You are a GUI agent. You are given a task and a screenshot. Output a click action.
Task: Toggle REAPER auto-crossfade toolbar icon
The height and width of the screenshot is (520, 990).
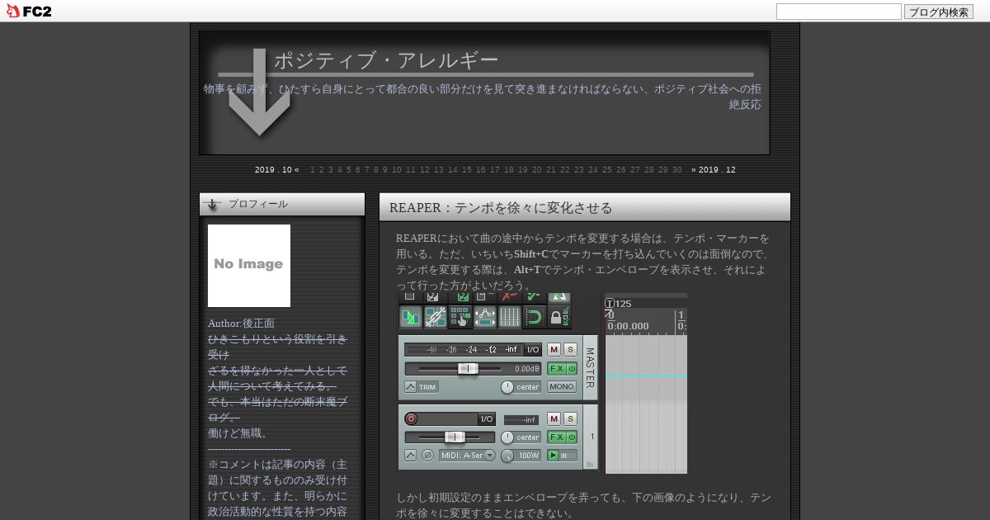point(410,317)
